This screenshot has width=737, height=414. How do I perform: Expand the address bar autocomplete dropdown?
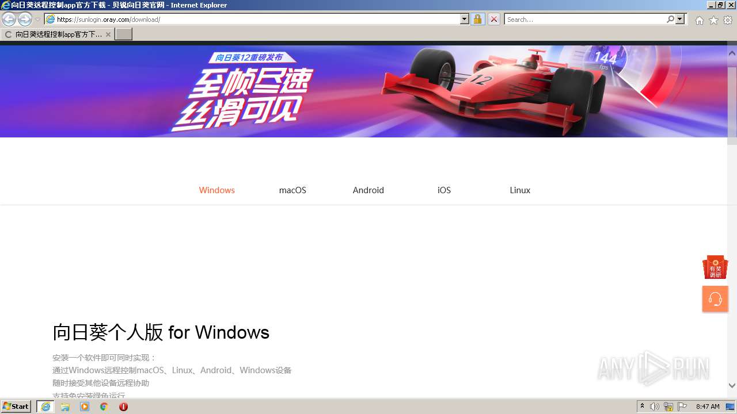(x=465, y=20)
